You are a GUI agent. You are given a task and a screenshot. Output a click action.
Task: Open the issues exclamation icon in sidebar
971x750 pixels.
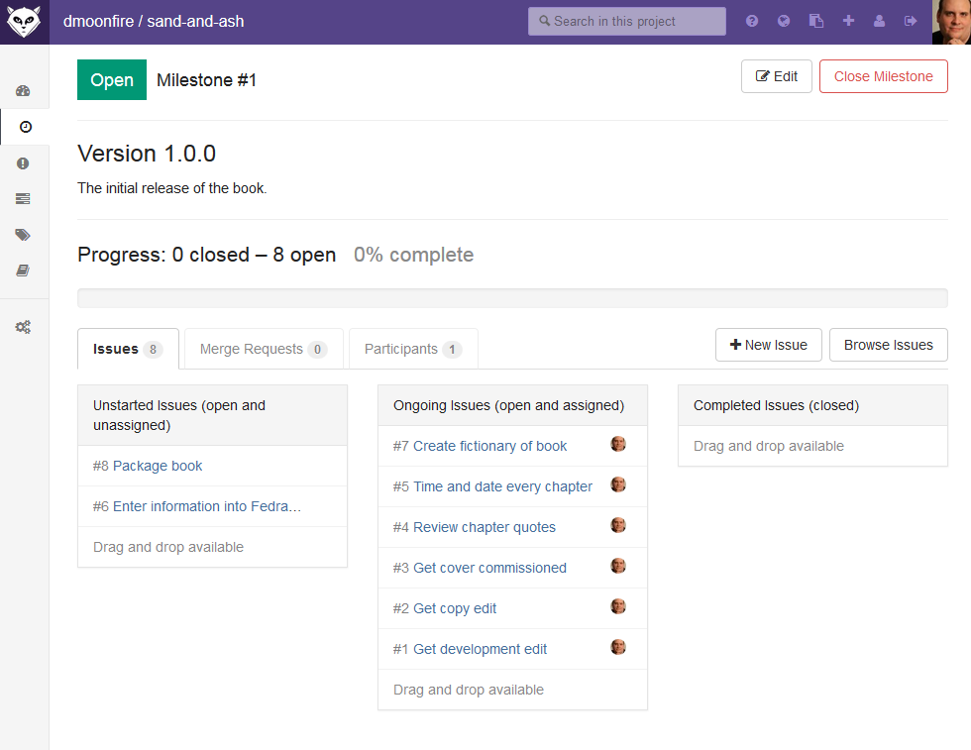(x=23, y=163)
